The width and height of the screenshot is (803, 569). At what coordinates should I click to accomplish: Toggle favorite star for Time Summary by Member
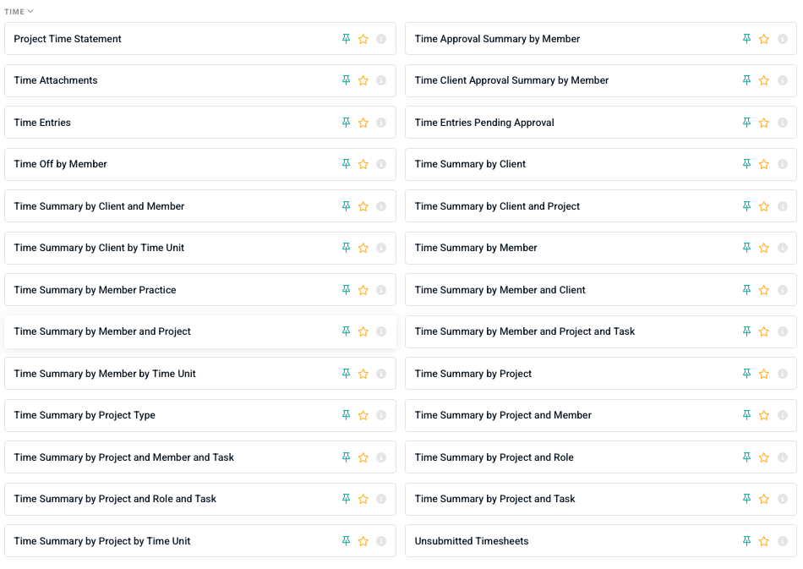point(764,249)
